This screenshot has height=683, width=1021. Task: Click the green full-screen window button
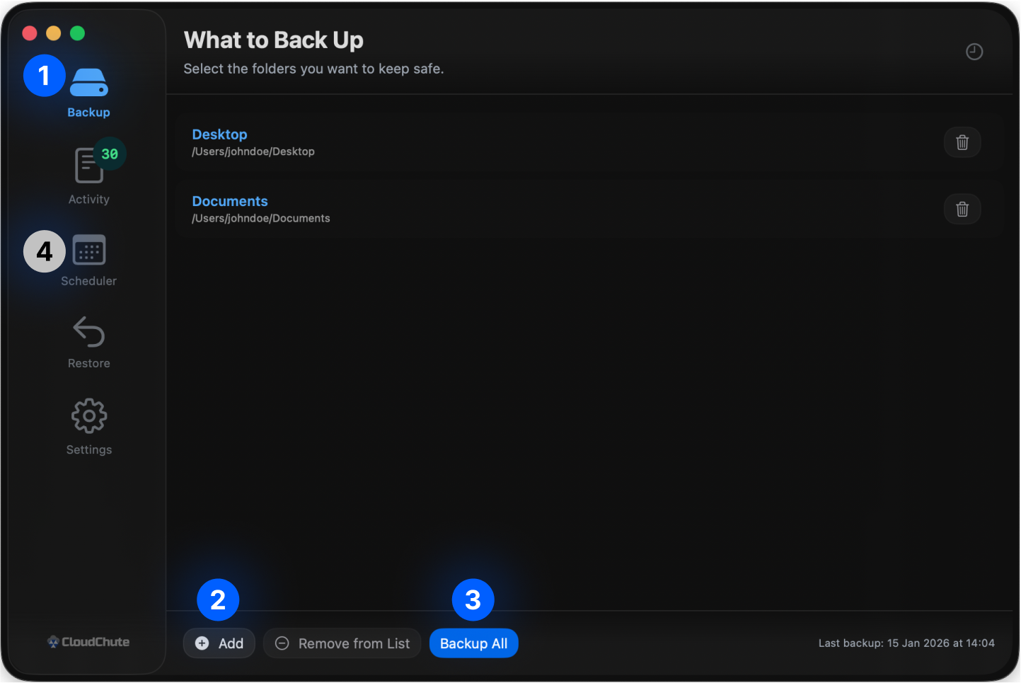[x=78, y=33]
